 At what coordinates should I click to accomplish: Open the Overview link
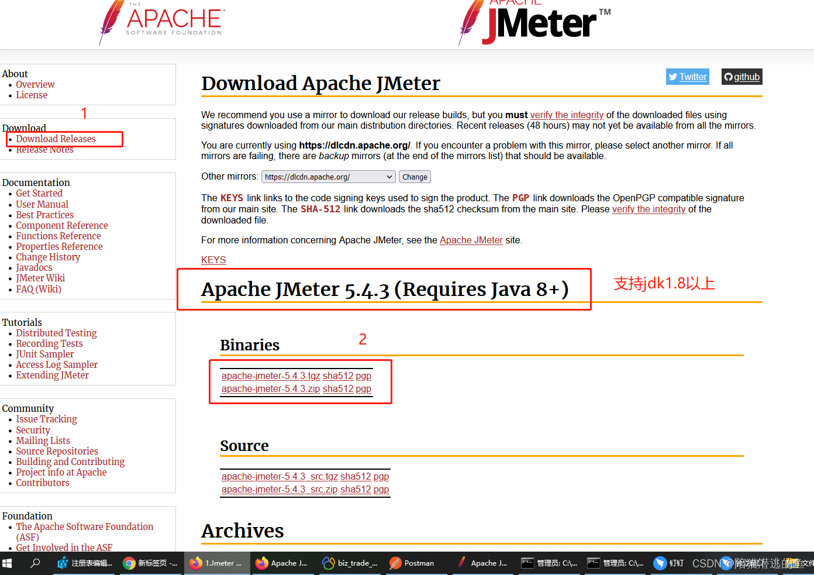(x=35, y=84)
